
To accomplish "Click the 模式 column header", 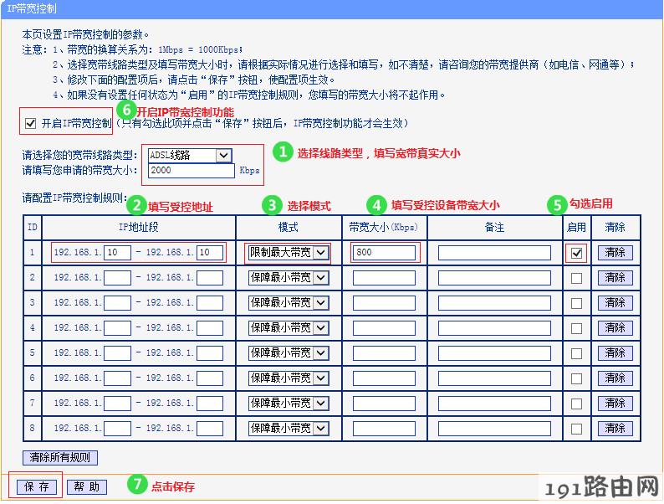I will [289, 227].
